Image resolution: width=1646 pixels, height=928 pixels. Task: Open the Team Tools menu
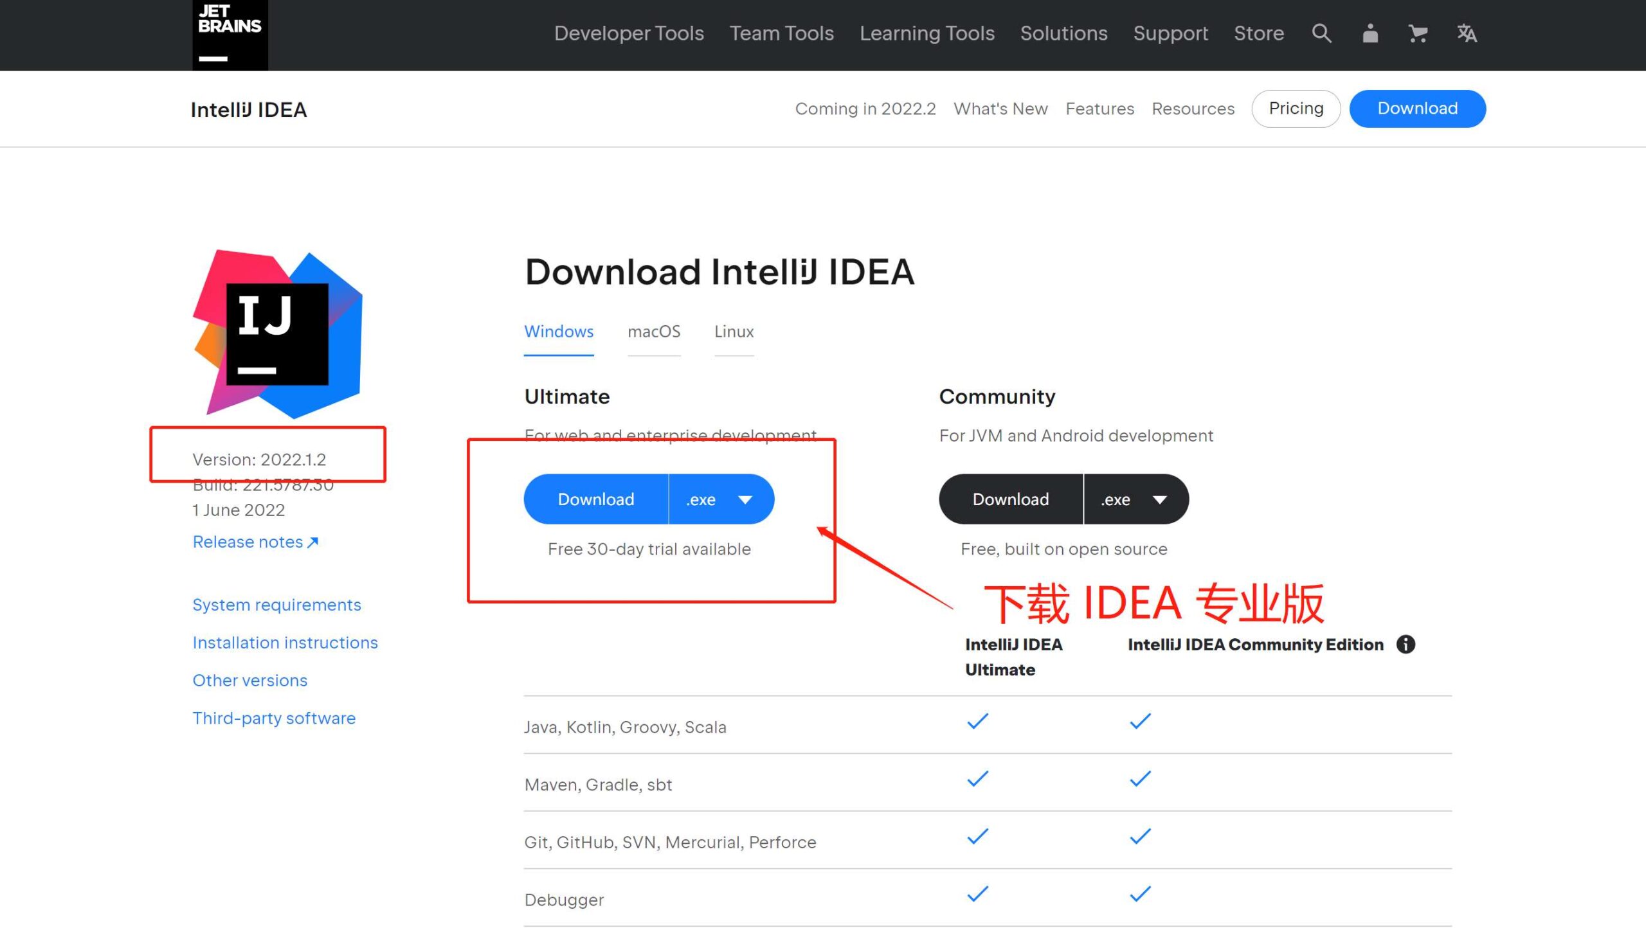(781, 33)
